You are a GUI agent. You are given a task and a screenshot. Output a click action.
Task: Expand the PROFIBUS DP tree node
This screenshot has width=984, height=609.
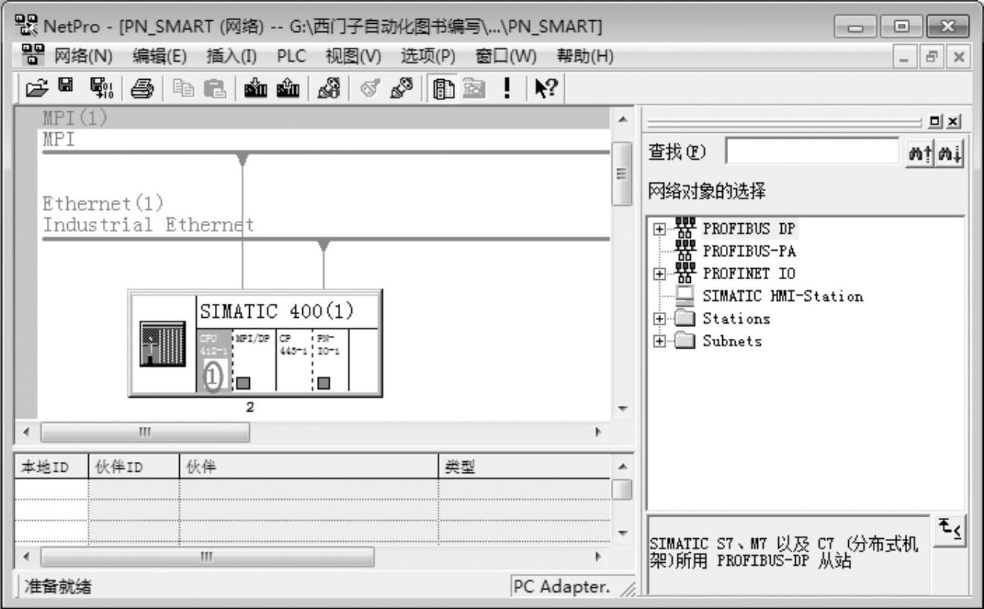click(659, 229)
